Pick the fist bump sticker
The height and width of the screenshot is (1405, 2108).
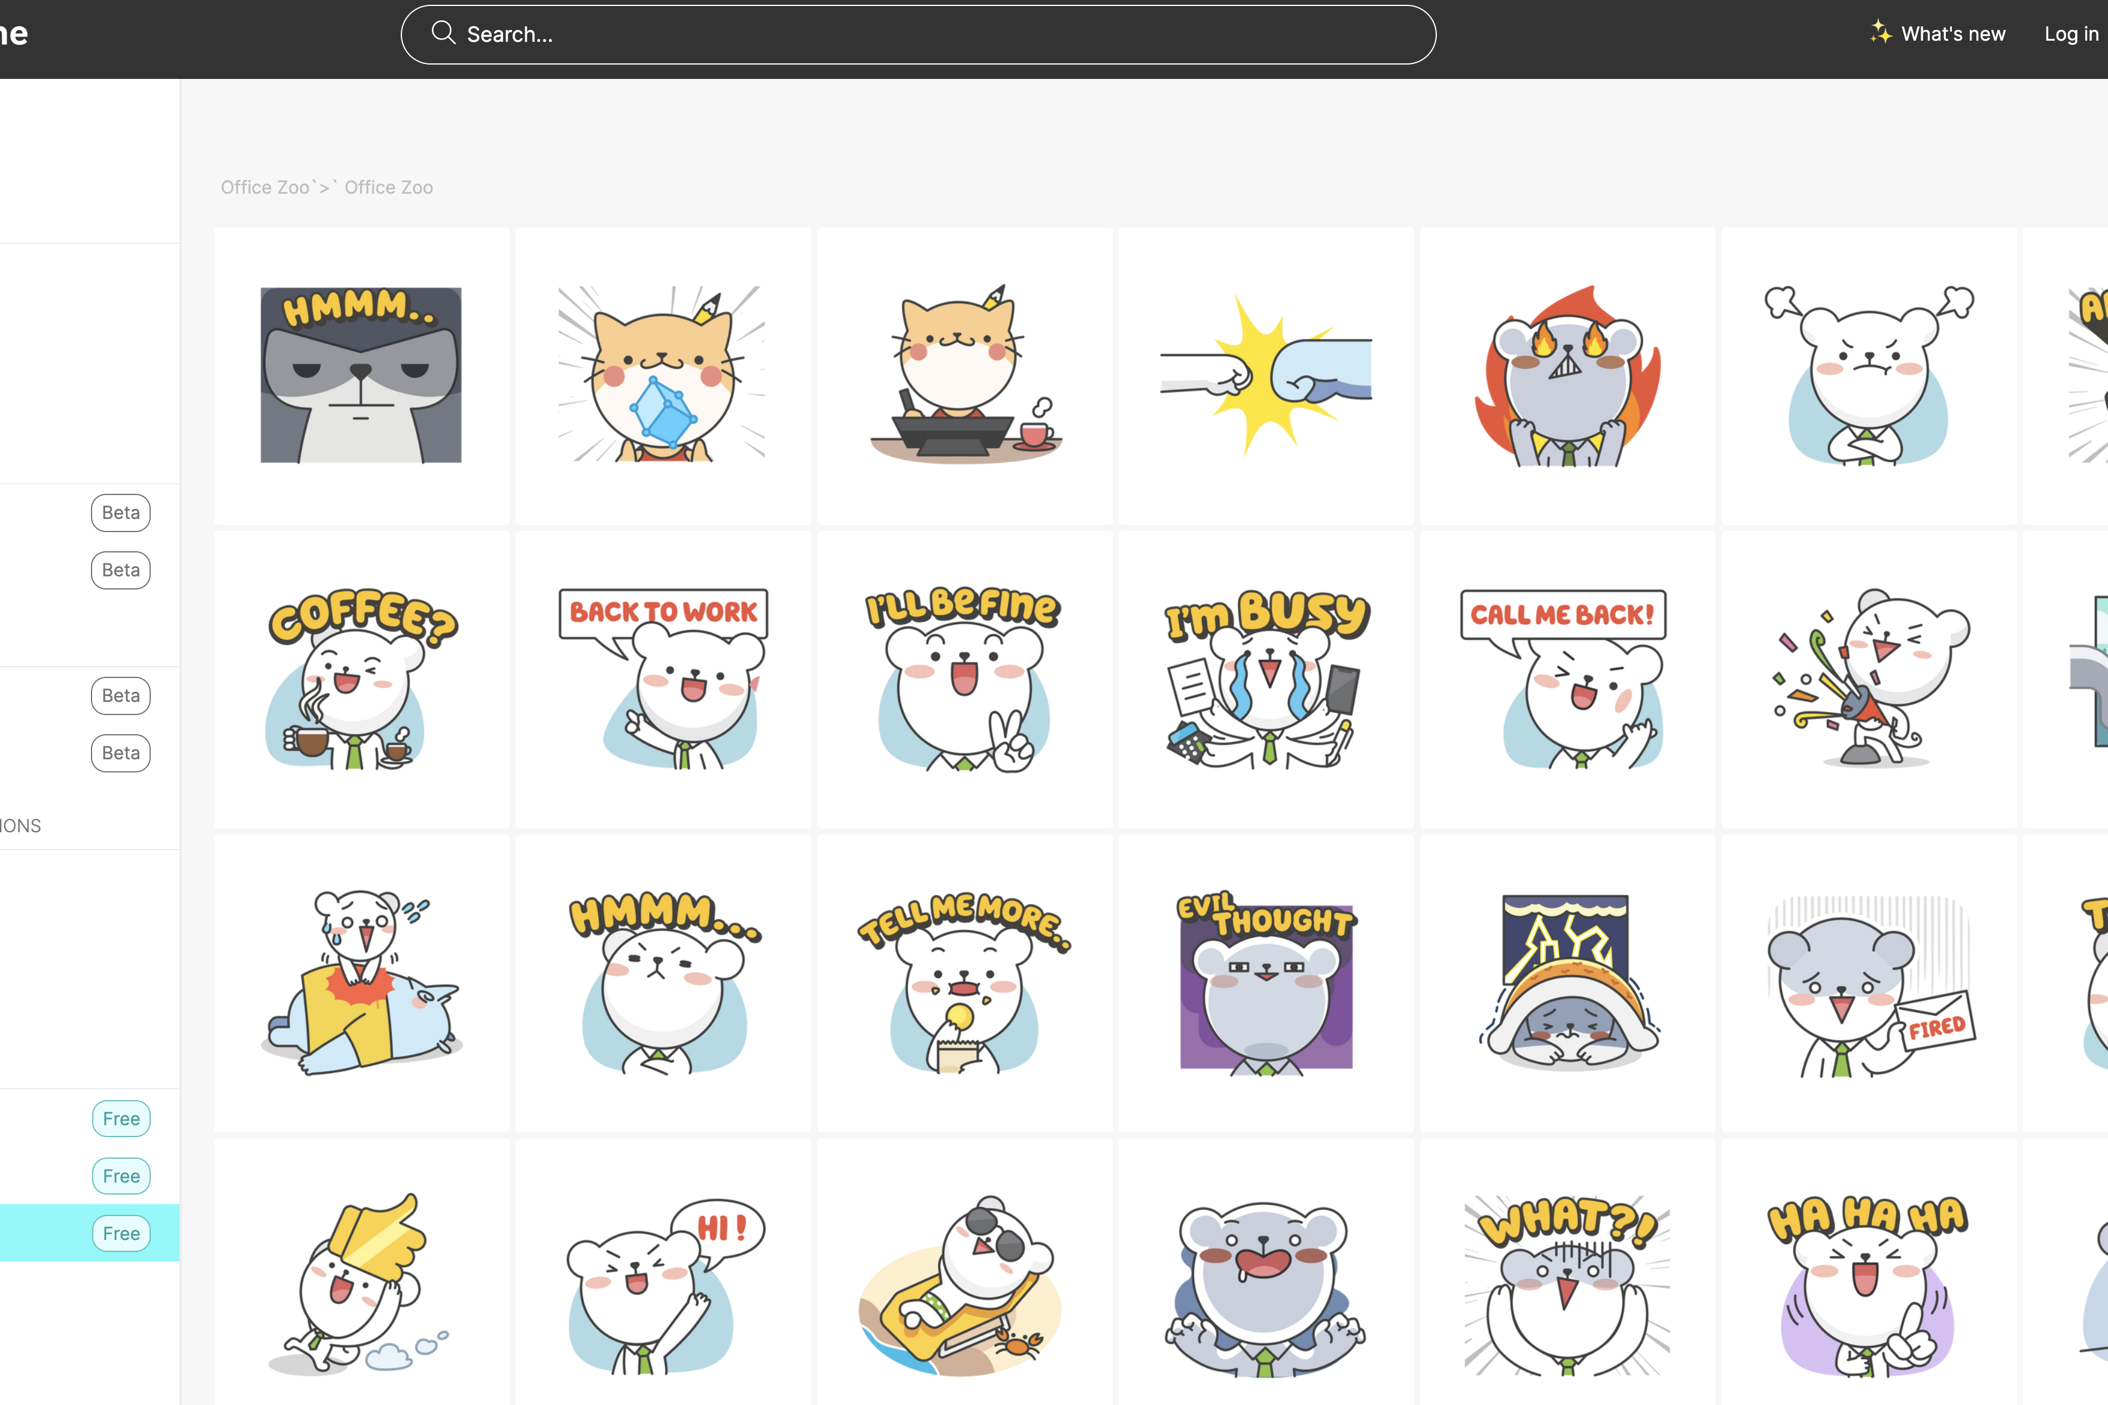pyautogui.click(x=1266, y=374)
